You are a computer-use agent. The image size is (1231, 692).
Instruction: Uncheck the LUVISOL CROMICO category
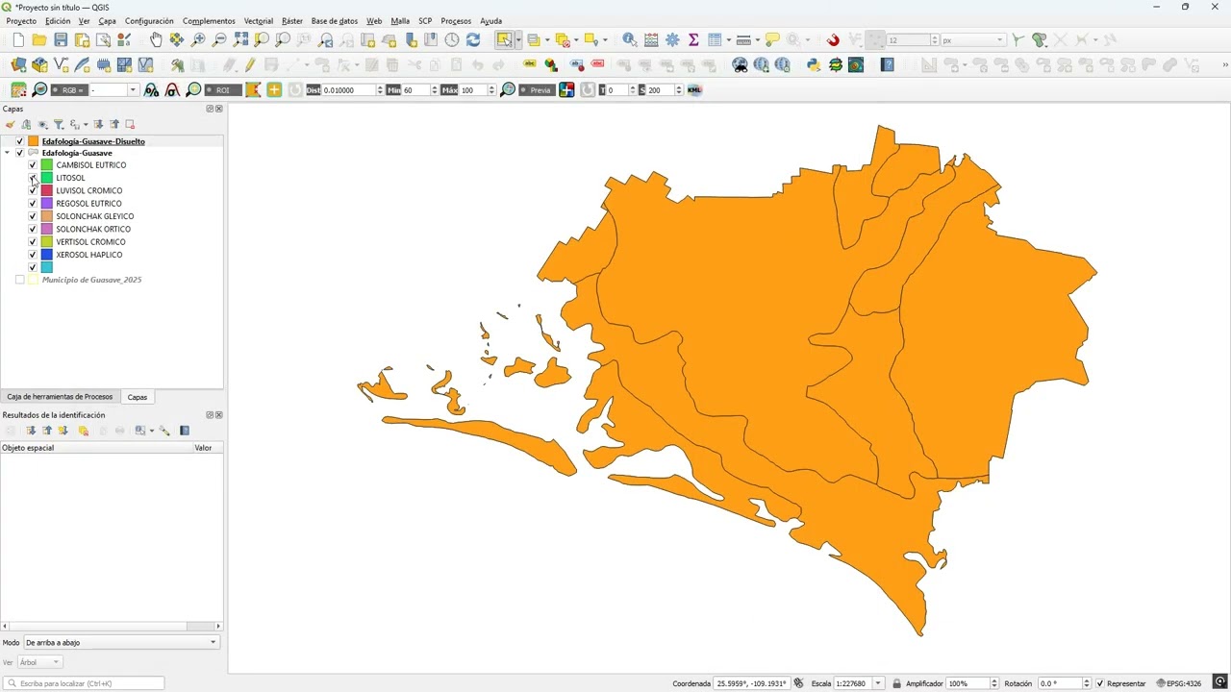coord(33,190)
